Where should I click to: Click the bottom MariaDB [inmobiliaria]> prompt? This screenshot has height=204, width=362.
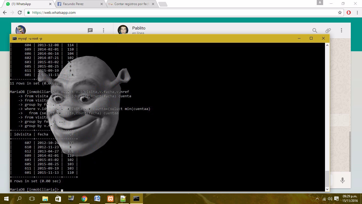point(34,190)
